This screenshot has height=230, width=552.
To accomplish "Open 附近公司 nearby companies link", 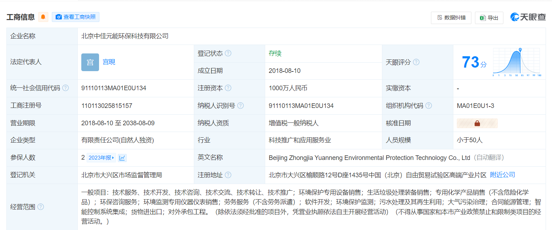I will [502, 175].
